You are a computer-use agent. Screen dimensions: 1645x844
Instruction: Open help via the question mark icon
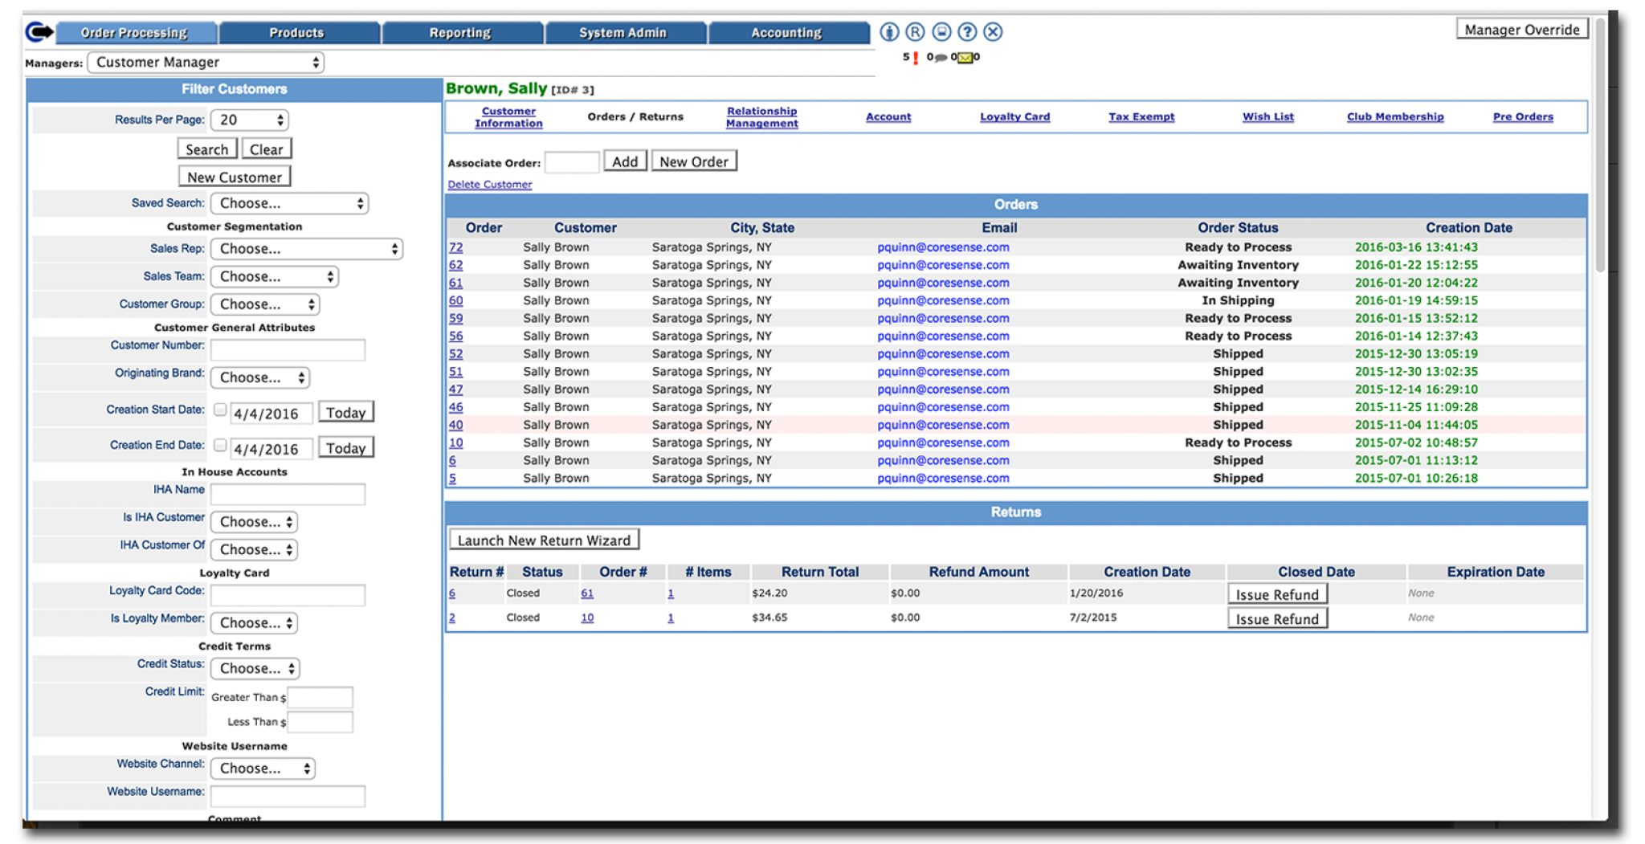[967, 31]
